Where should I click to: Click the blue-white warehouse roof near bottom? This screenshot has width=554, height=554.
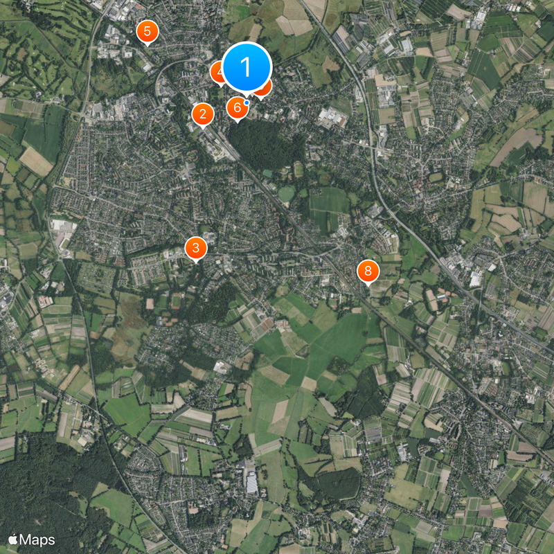coord(251,483)
